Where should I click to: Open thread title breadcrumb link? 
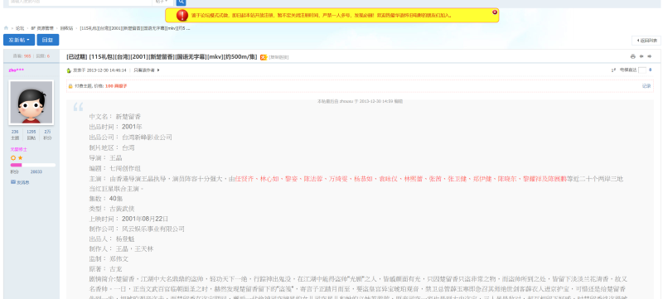[135, 28]
